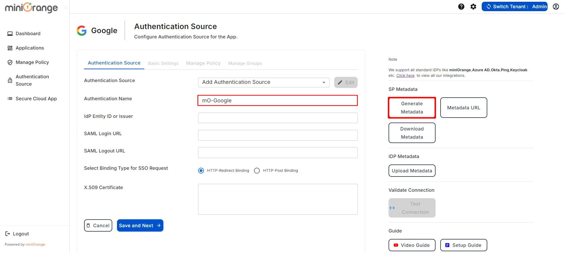Click the Logout arrow icon

[8, 234]
